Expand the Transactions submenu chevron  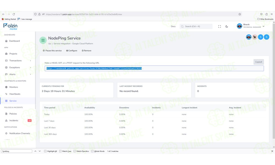31,61
